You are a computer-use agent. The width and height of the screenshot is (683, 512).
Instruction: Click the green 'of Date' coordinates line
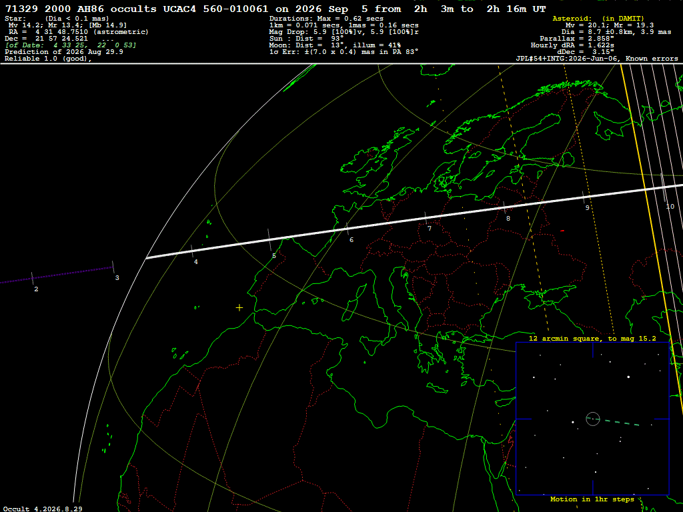click(71, 45)
